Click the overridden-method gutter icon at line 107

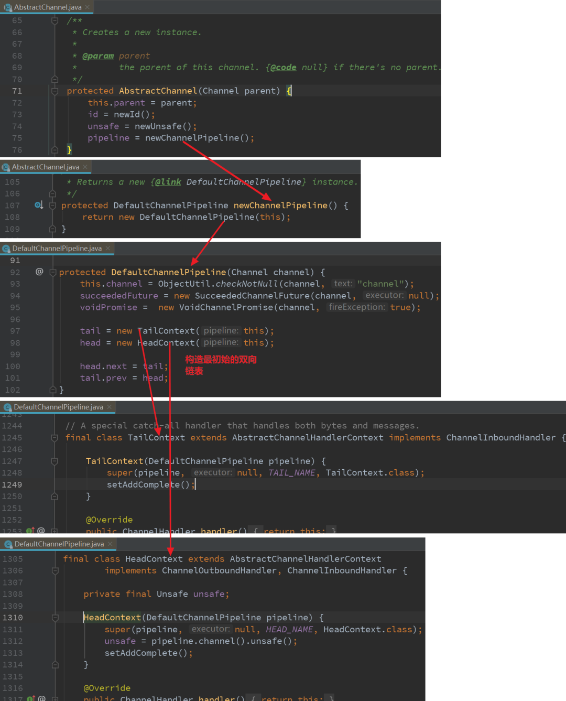[x=39, y=205]
